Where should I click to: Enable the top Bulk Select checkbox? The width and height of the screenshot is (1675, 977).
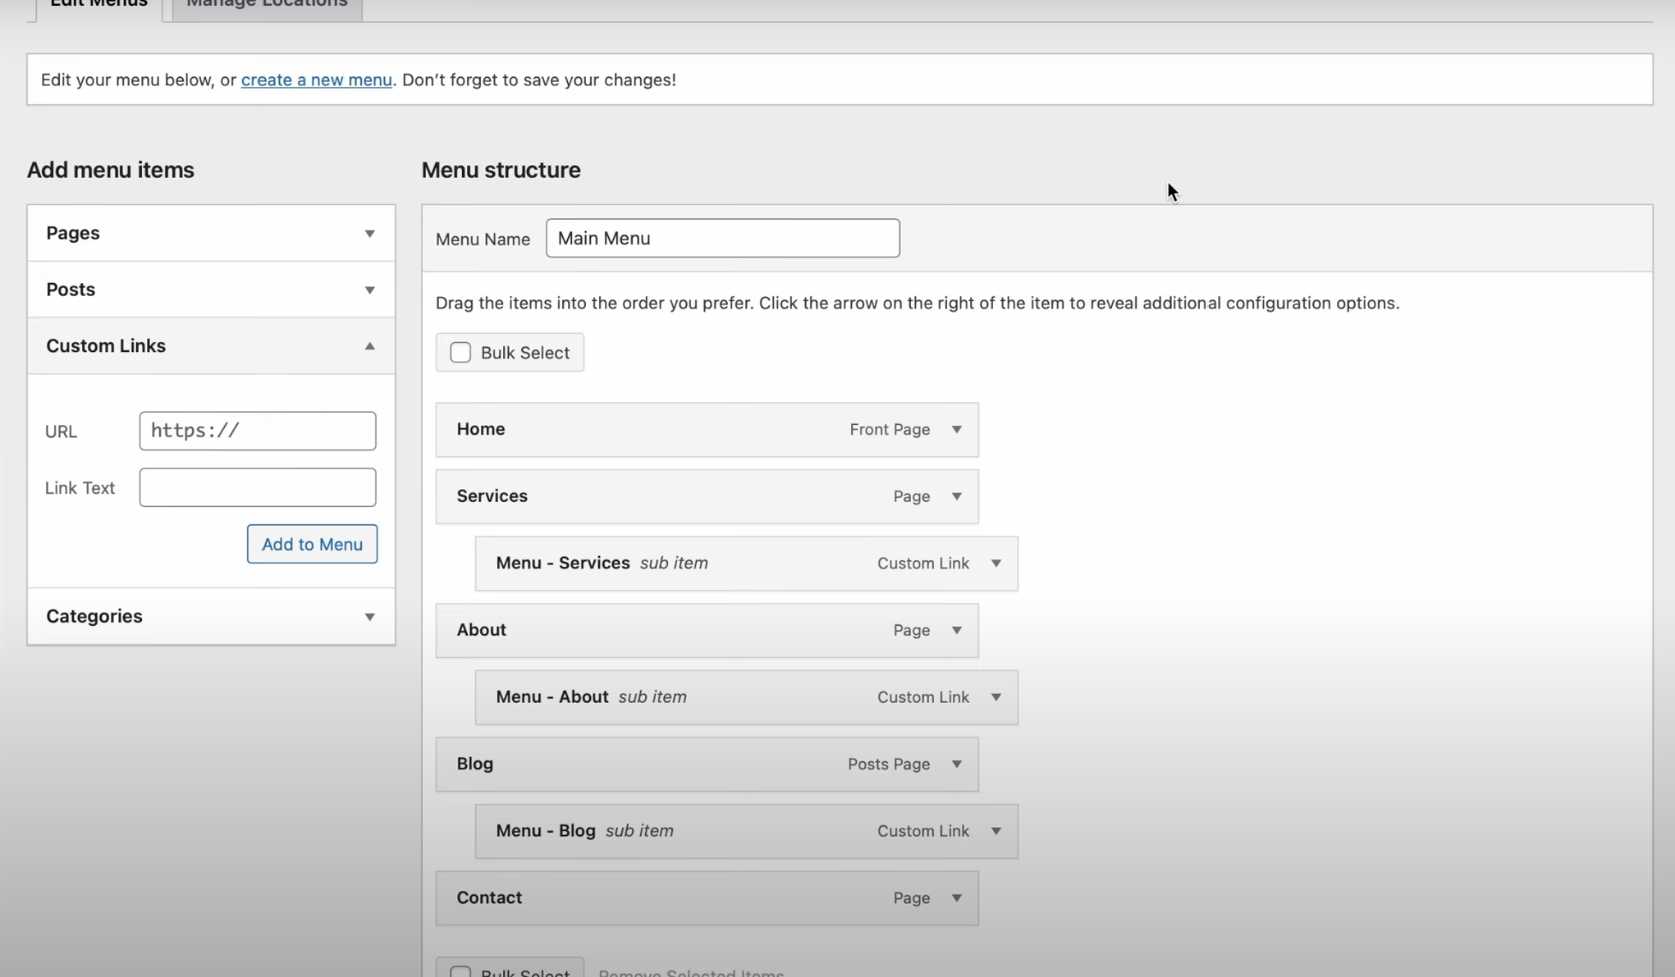pyautogui.click(x=460, y=353)
